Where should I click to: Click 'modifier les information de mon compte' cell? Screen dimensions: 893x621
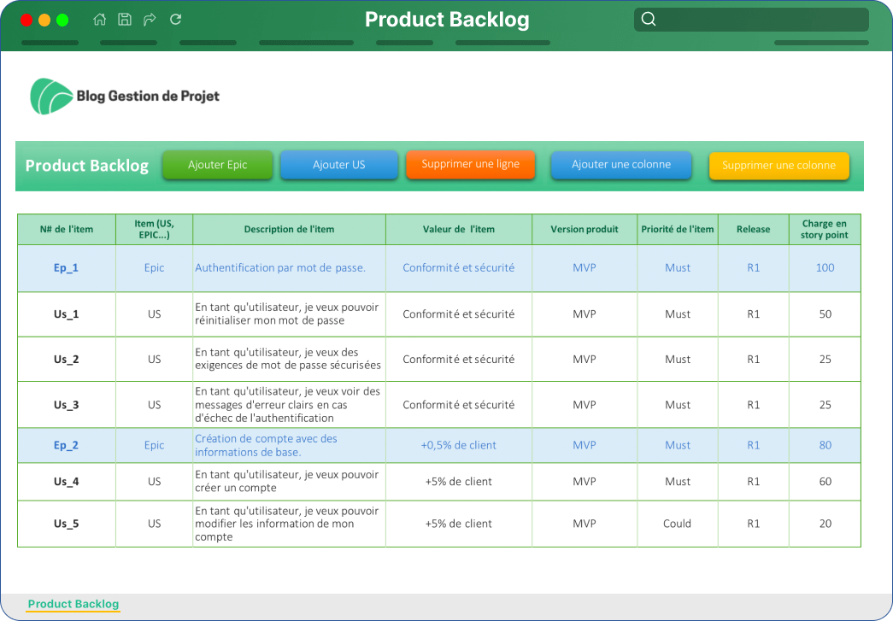click(290, 524)
